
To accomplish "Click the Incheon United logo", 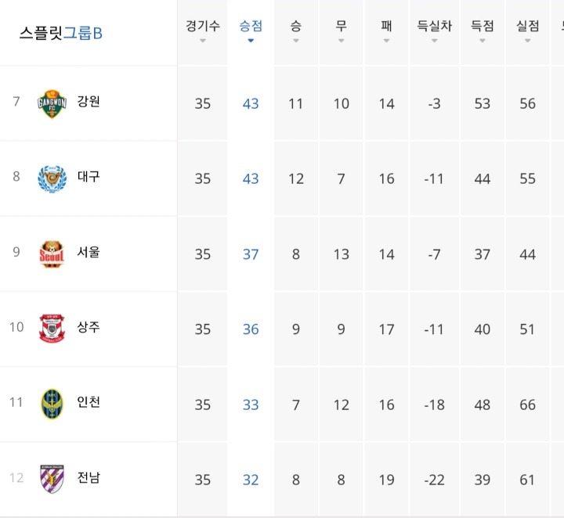I will (52, 404).
